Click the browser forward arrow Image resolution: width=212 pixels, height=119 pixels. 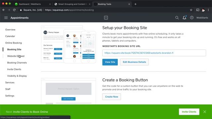click(9, 10)
